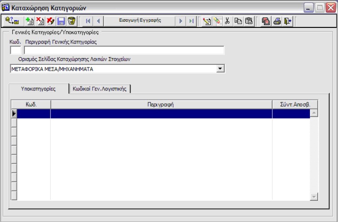Click the Κωδ. general category code field
This screenshot has width=338, height=222.
pos(15,50)
